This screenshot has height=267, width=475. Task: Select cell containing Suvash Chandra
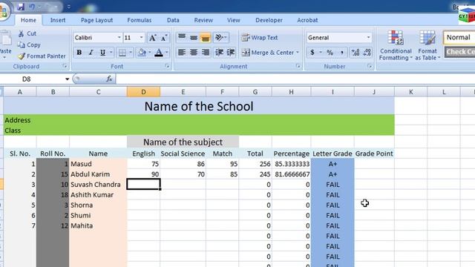point(98,185)
